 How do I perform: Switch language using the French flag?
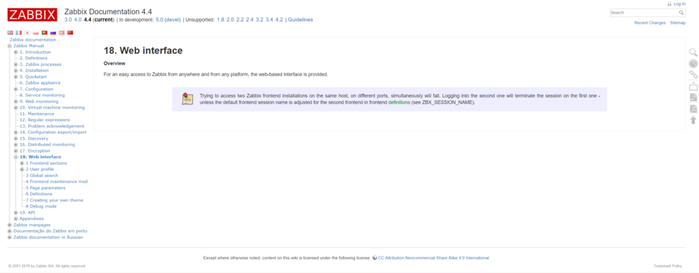(x=18, y=33)
